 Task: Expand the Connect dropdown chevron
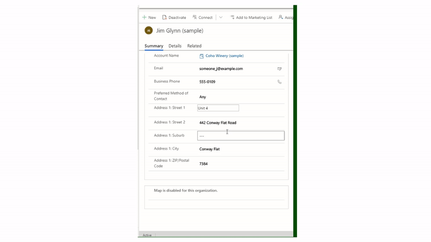coord(221,17)
